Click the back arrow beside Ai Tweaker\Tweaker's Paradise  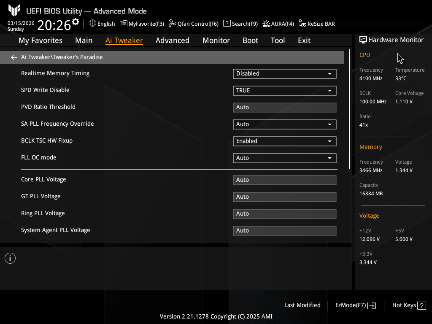point(13,57)
